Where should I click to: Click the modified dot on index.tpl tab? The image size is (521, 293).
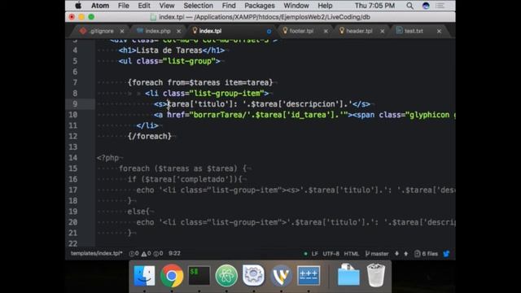pos(269,31)
